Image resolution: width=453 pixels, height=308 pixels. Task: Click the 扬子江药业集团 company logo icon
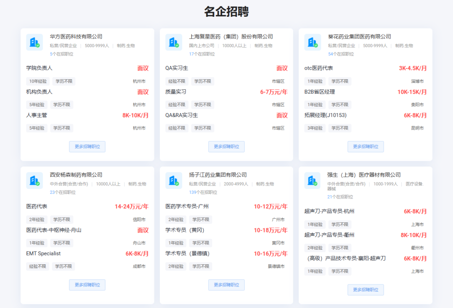coord(174,180)
